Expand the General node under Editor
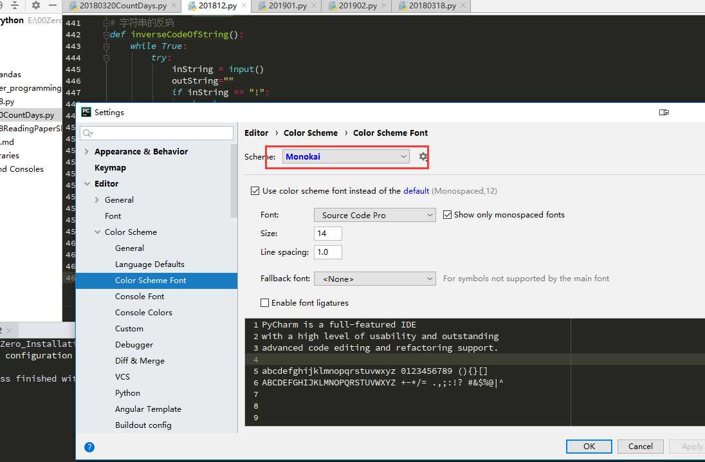Viewport: 705px width, 462px height. (x=97, y=199)
